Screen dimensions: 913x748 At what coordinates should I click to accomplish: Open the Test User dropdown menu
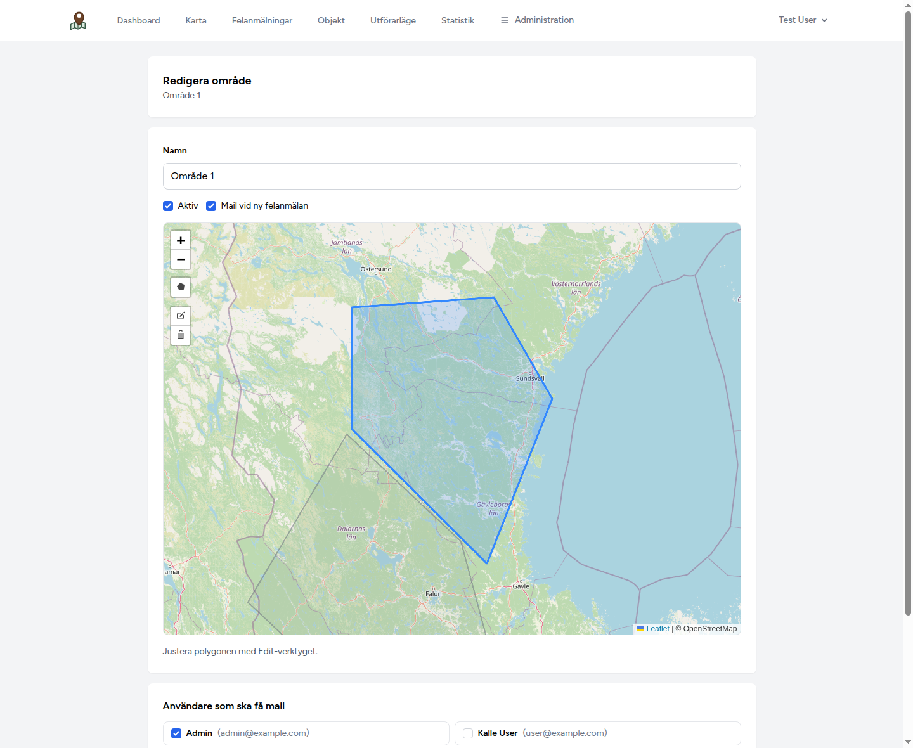click(x=803, y=20)
